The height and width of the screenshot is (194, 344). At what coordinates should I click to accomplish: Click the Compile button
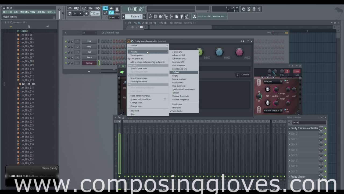coord(245,75)
